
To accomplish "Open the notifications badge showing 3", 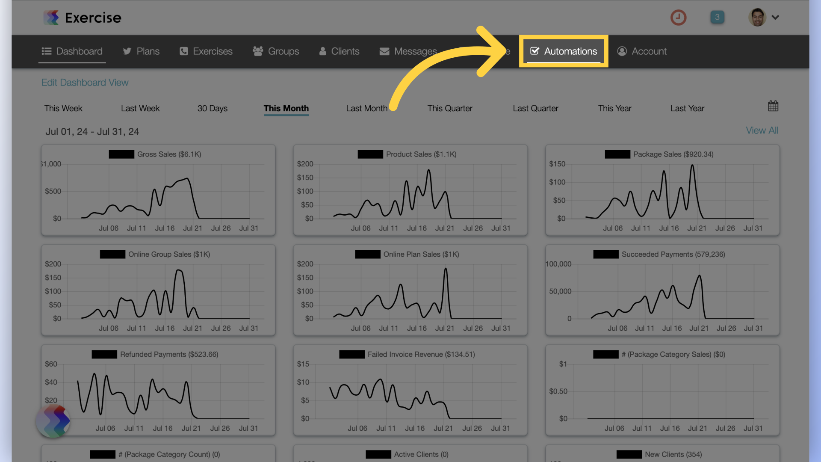I will 717,17.
